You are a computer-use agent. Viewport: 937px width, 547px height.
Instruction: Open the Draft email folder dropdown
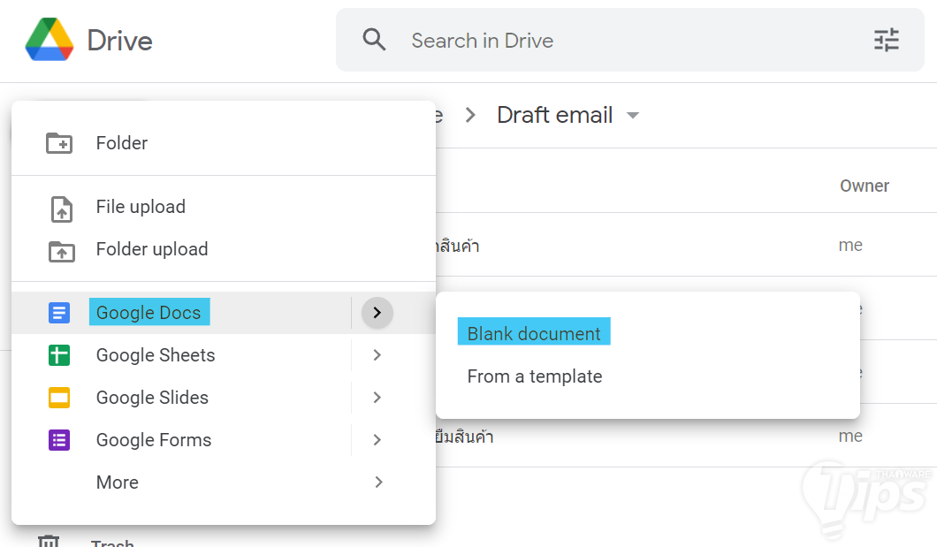click(633, 116)
